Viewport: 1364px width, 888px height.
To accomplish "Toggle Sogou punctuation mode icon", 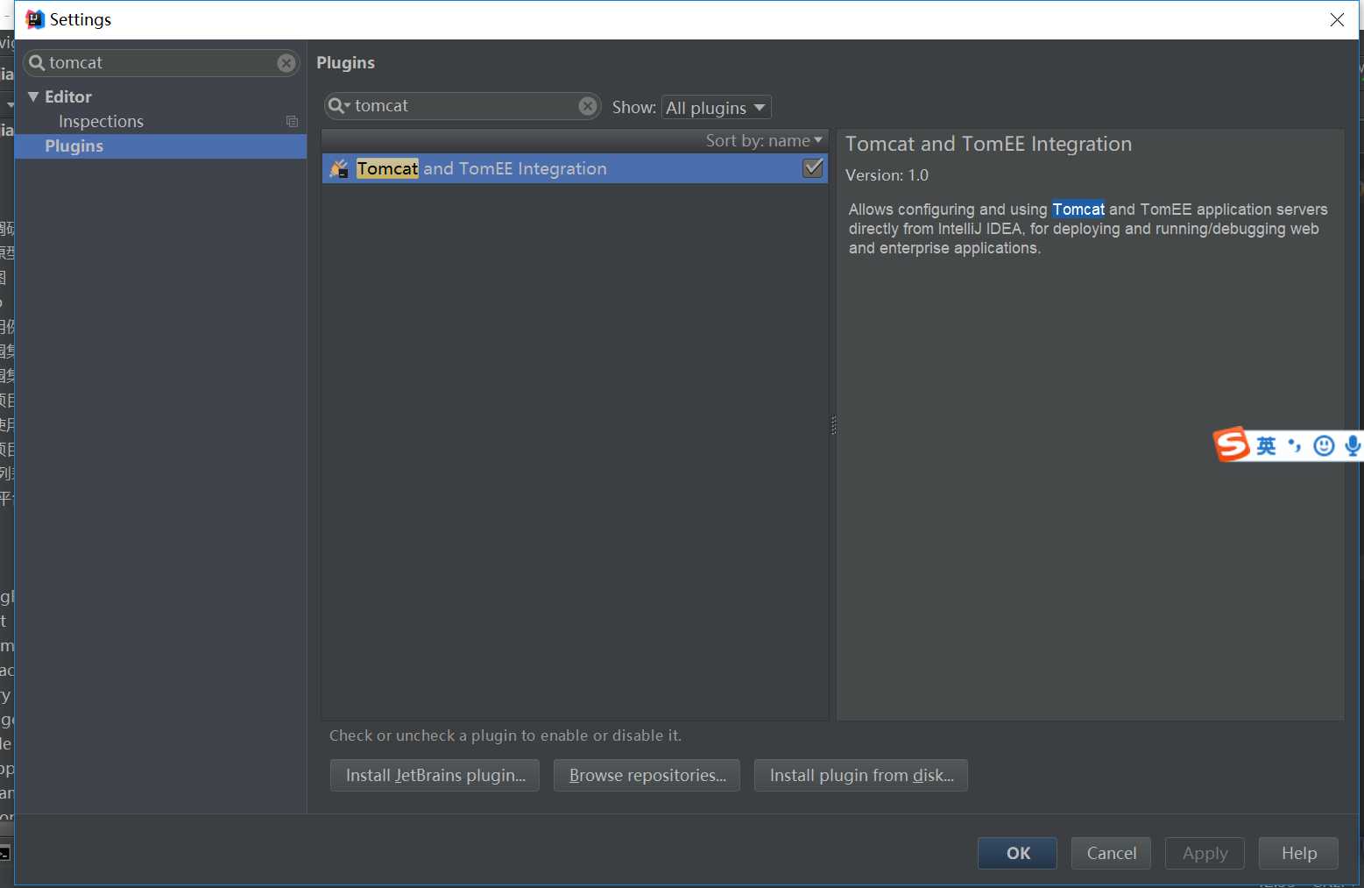I will pos(1295,446).
